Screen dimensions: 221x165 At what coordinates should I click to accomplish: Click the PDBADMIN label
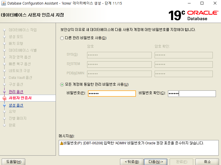click(x=75, y=73)
